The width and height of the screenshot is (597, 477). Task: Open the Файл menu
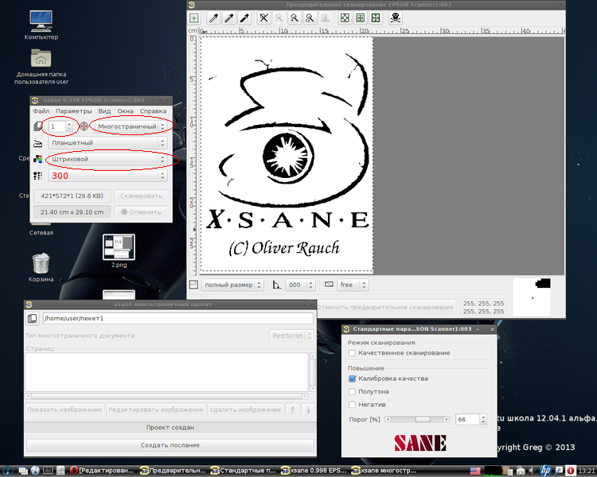pyautogui.click(x=41, y=111)
